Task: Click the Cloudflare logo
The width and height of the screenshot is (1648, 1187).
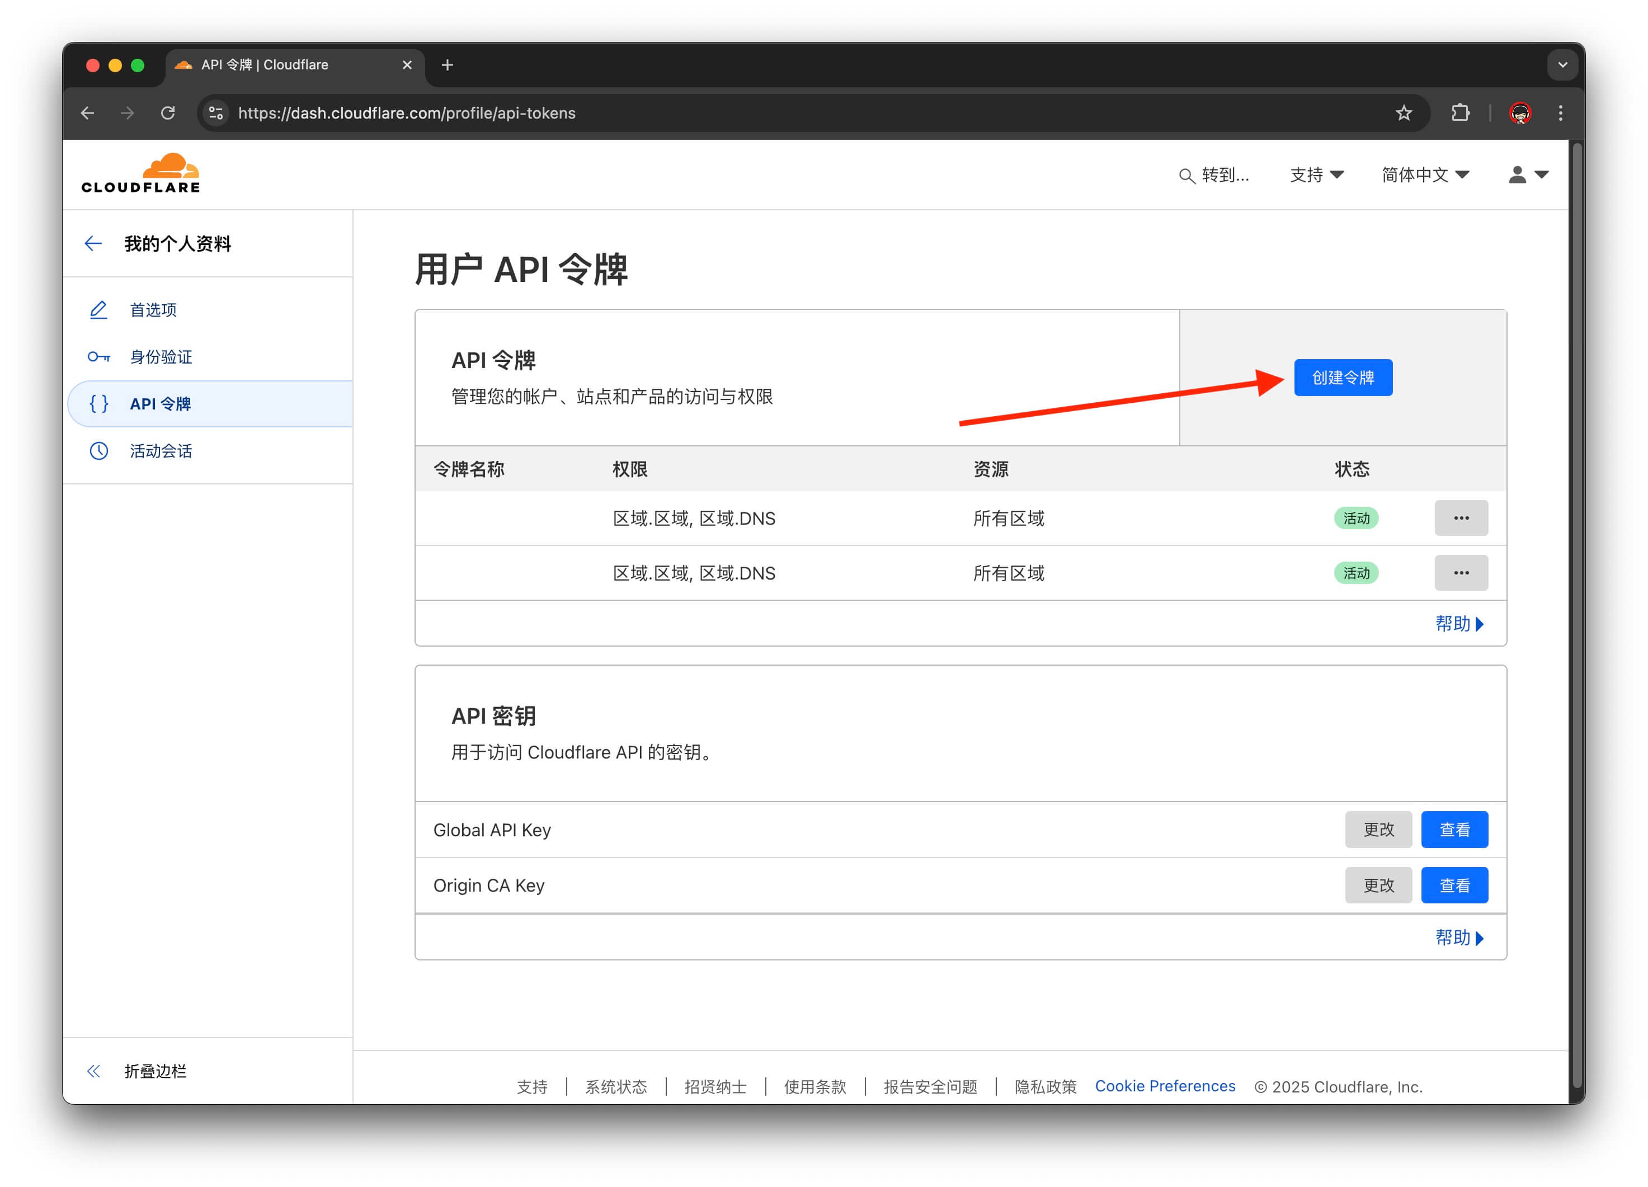Action: (x=140, y=173)
